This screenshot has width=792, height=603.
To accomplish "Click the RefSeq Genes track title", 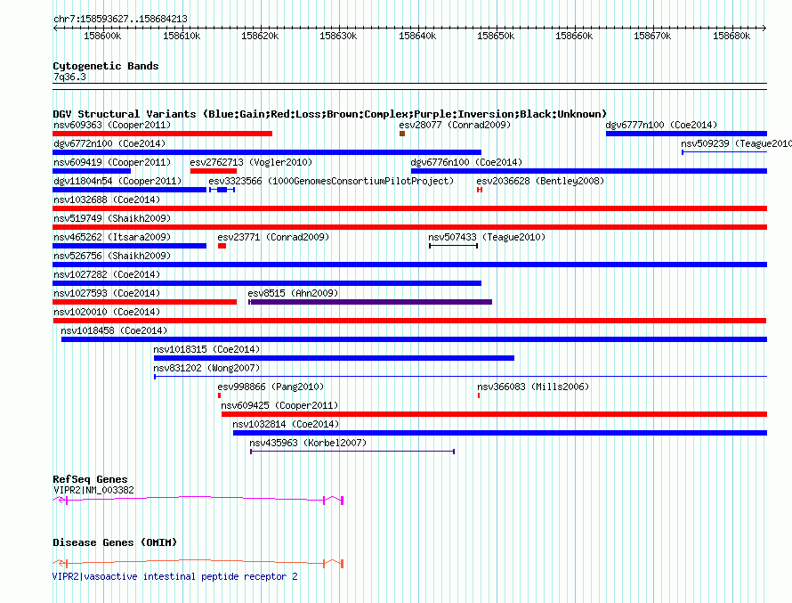I will point(90,479).
